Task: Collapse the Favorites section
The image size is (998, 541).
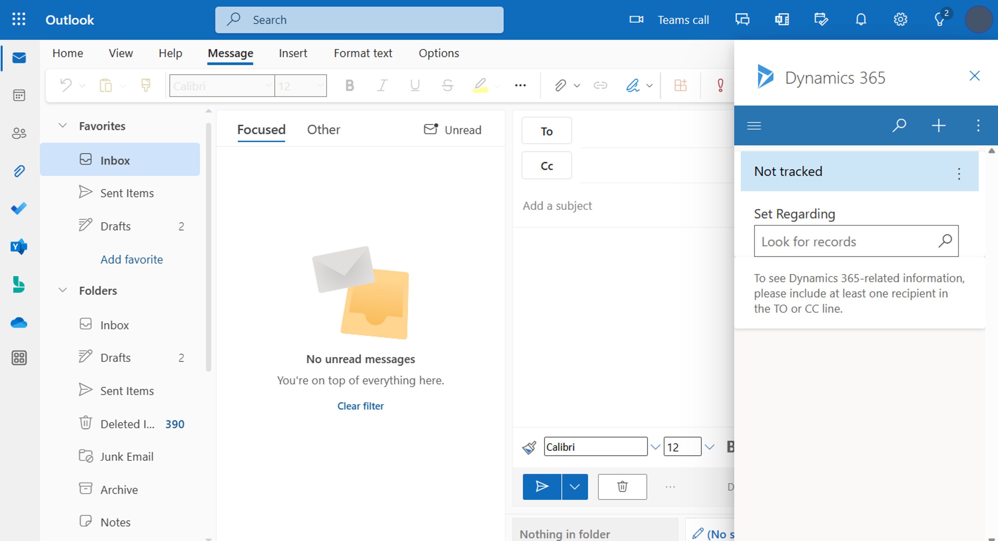Action: click(x=62, y=126)
